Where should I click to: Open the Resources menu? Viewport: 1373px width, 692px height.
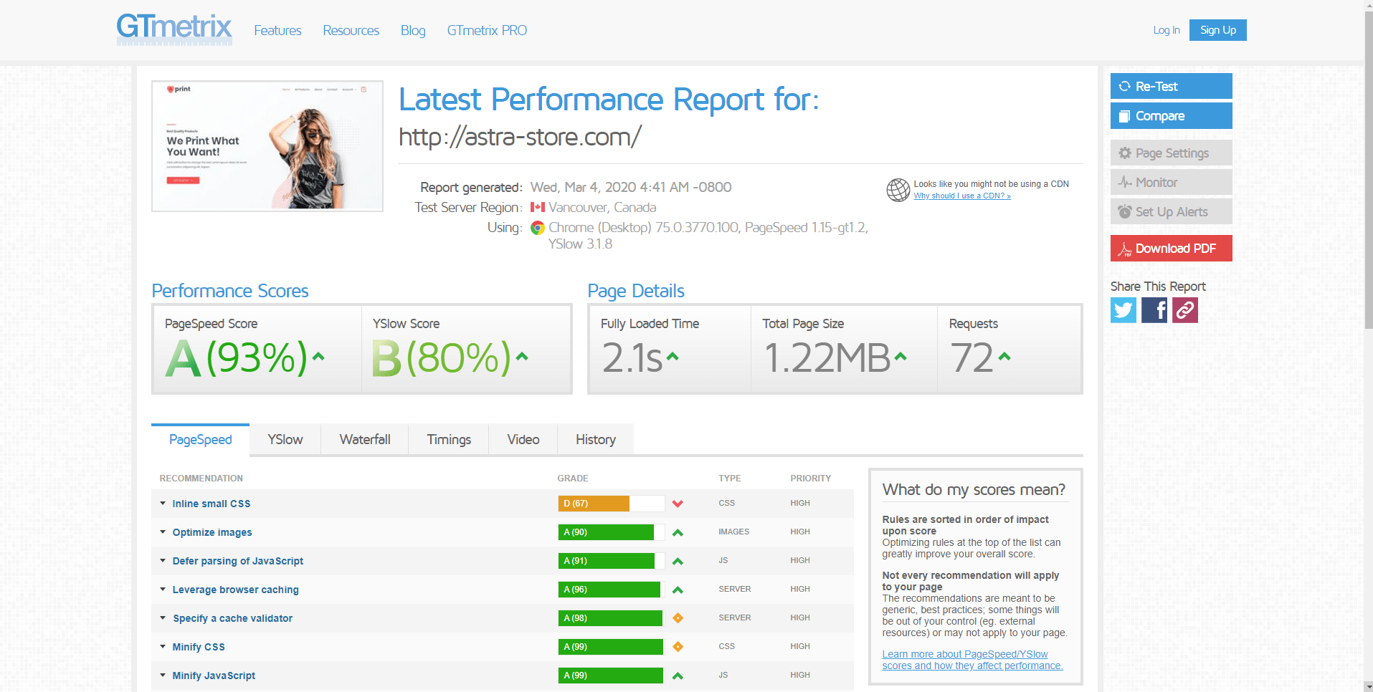click(351, 30)
